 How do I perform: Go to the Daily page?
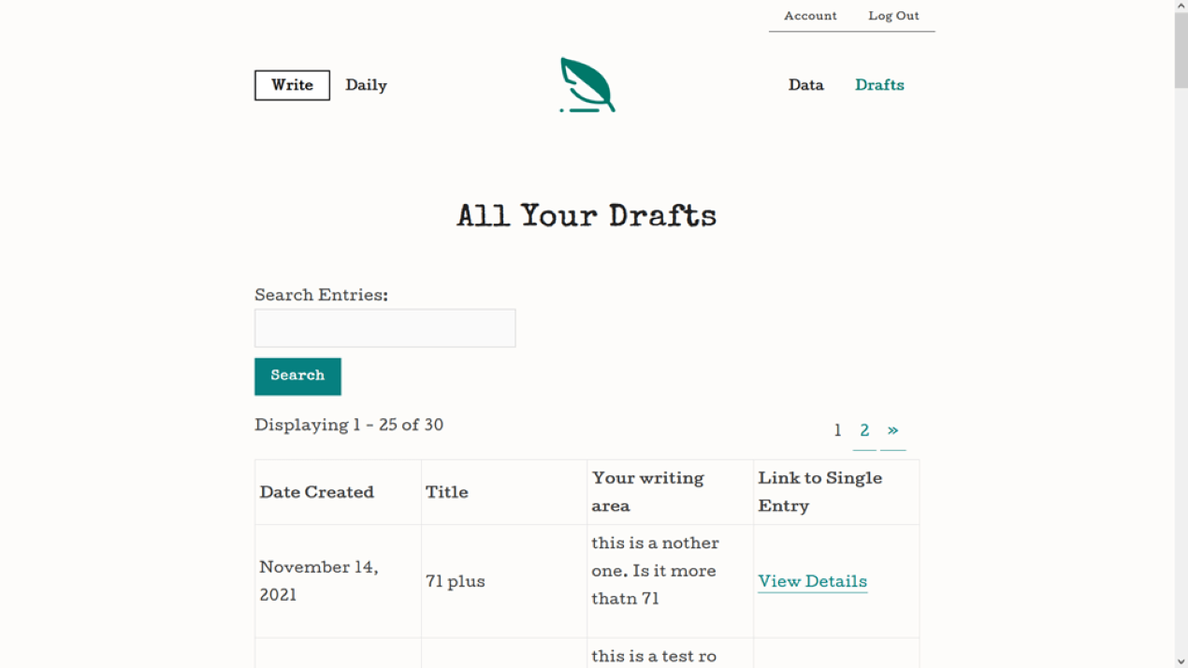(366, 85)
